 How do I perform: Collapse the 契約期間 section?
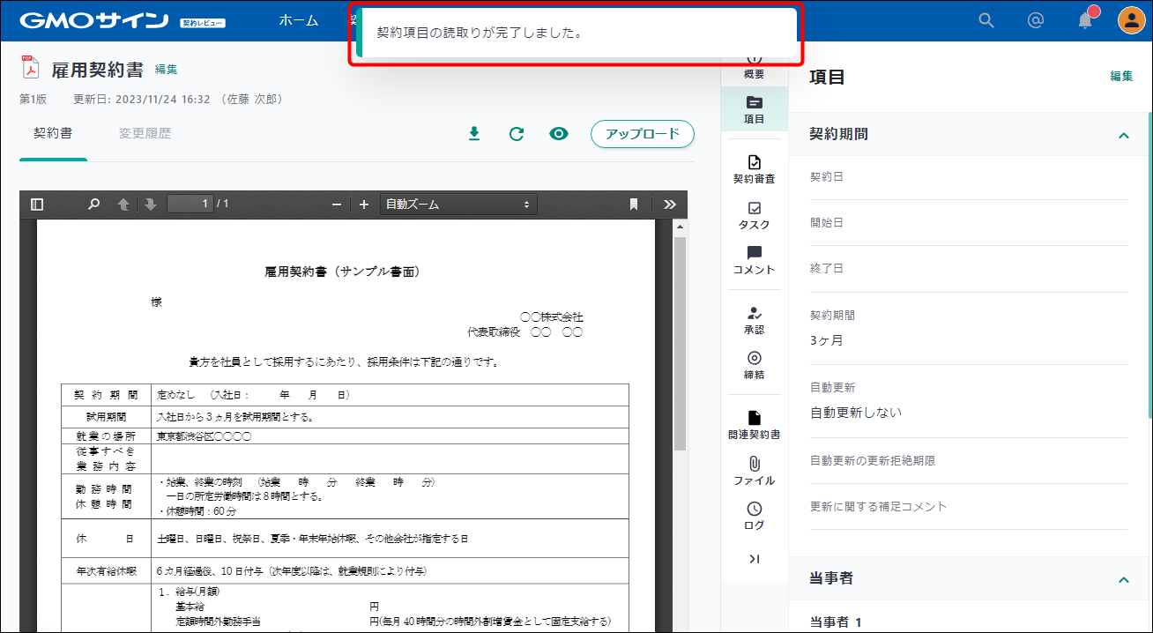[x=1123, y=136]
